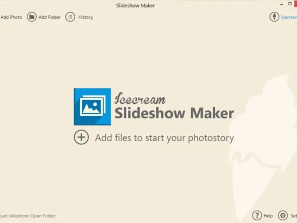297x223 pixels.
Task: Open the History text label
Action: [86, 17]
